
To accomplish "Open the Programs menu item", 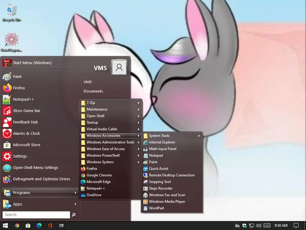I will (x=40, y=193).
